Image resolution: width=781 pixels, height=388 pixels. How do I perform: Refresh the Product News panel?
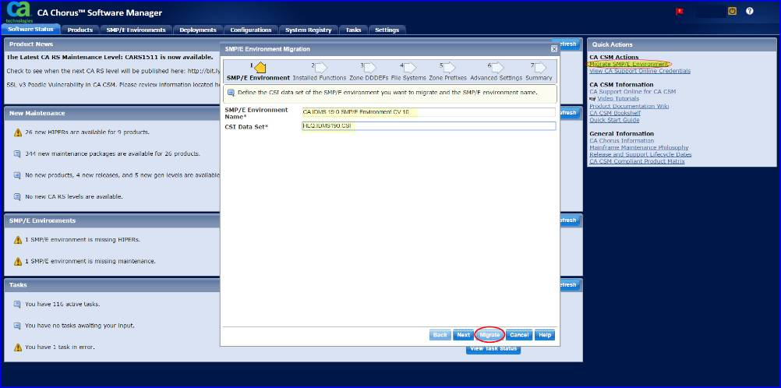tap(568, 44)
